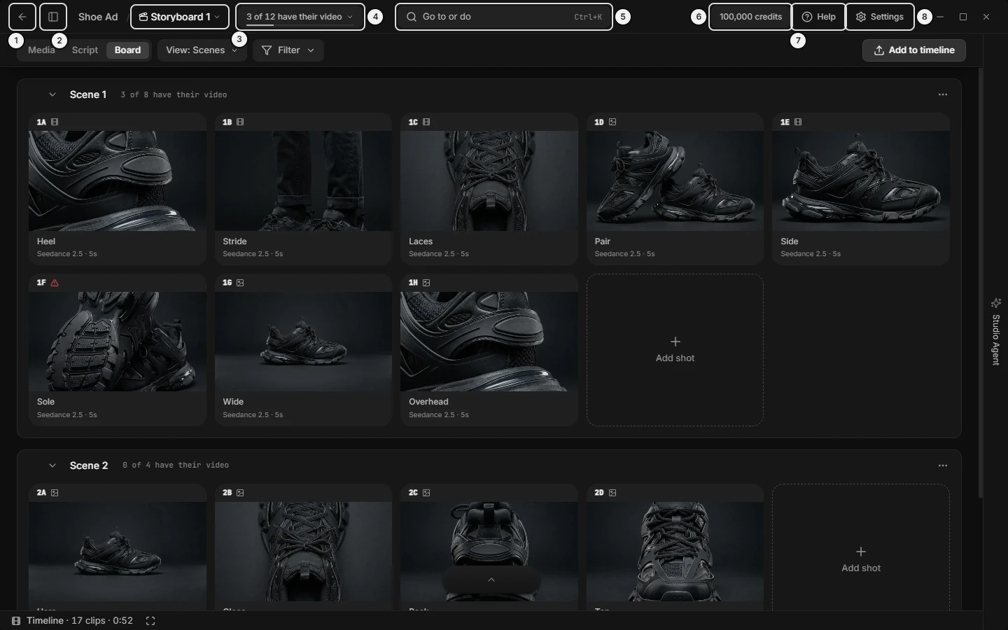Screen dimensions: 1008x630
Task: Select the Sole shot thumbnail
Action: (118, 342)
